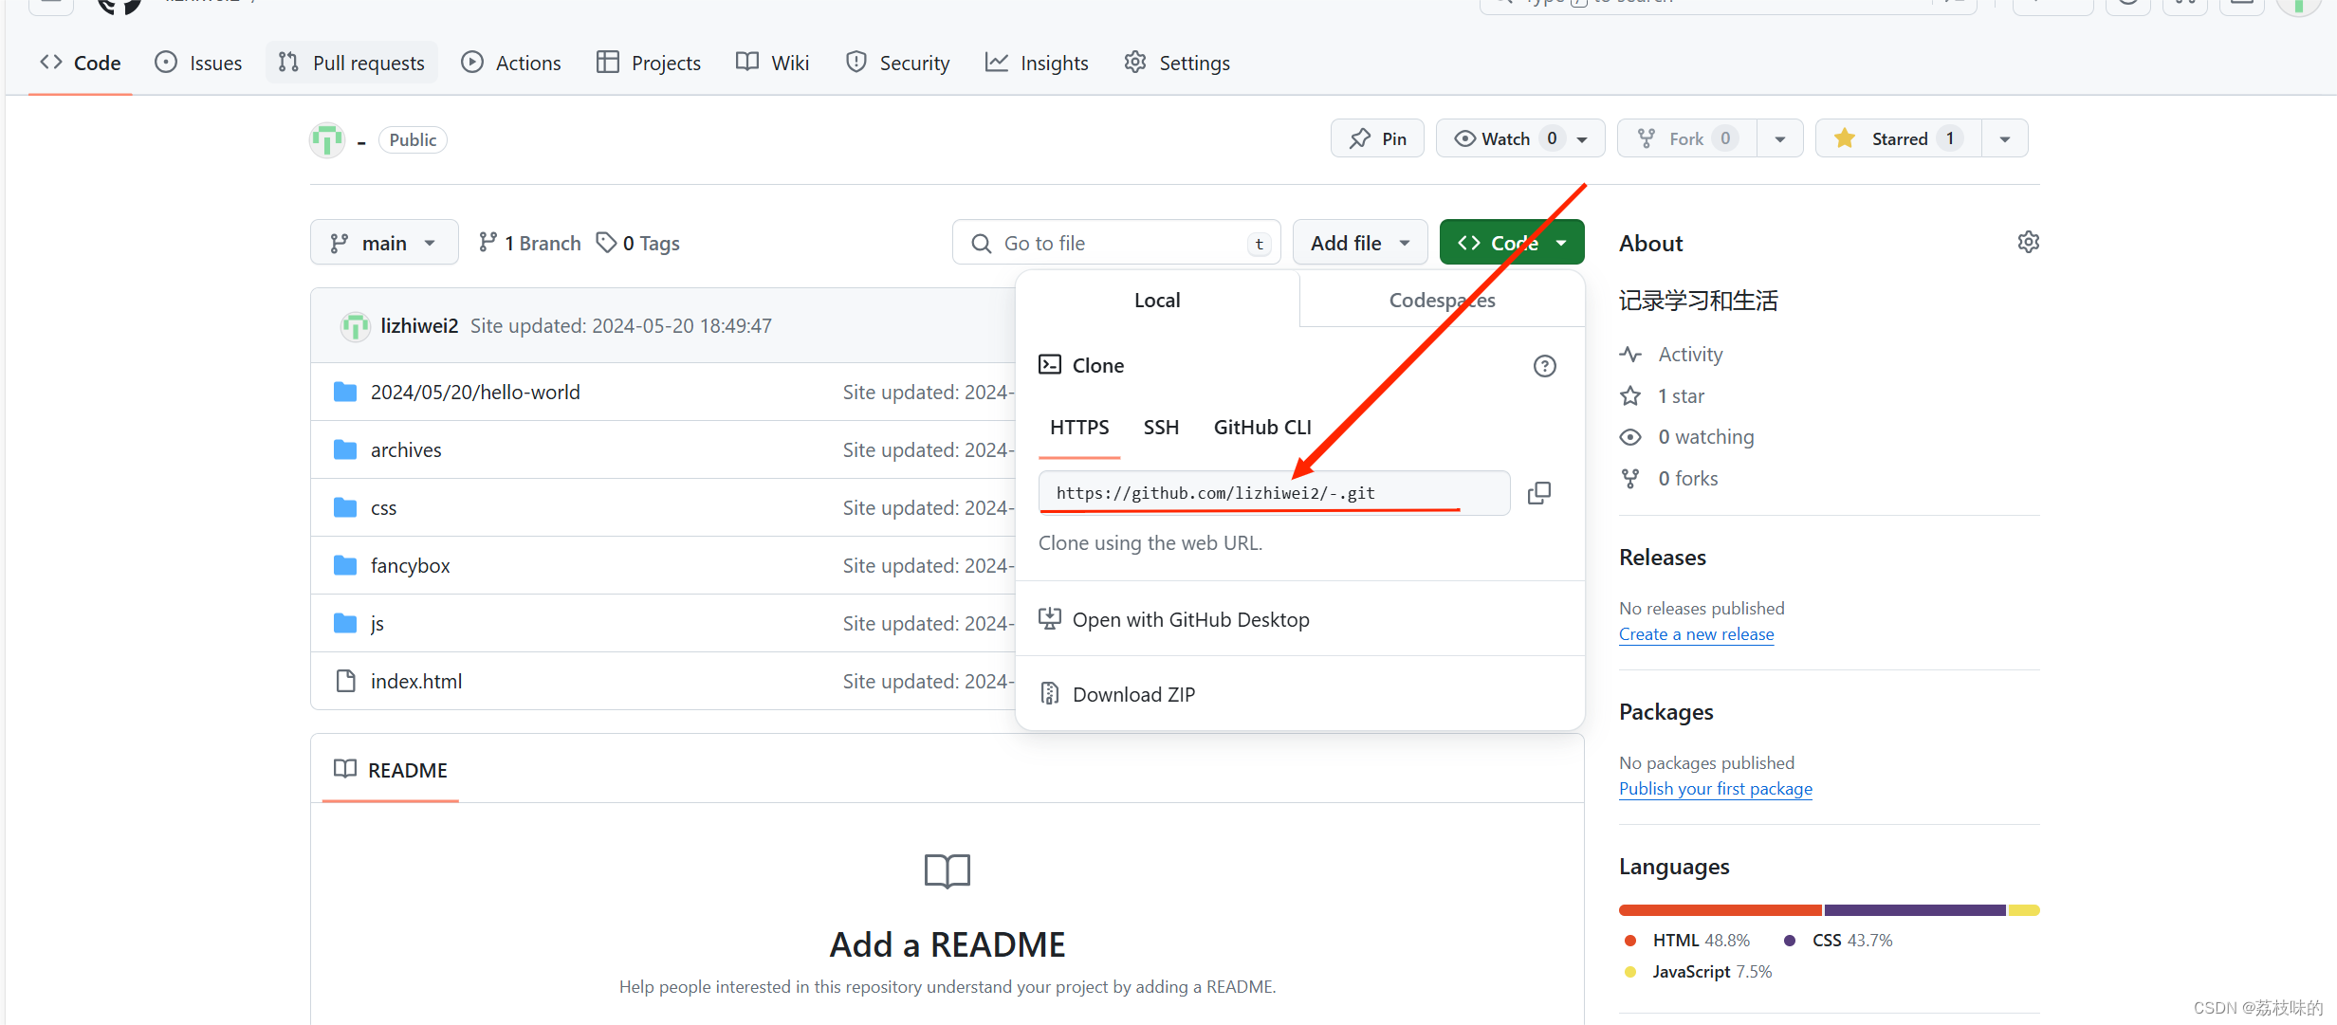Filter by CSS 43.7% language
This screenshot has height=1025, width=2337.
click(1838, 941)
